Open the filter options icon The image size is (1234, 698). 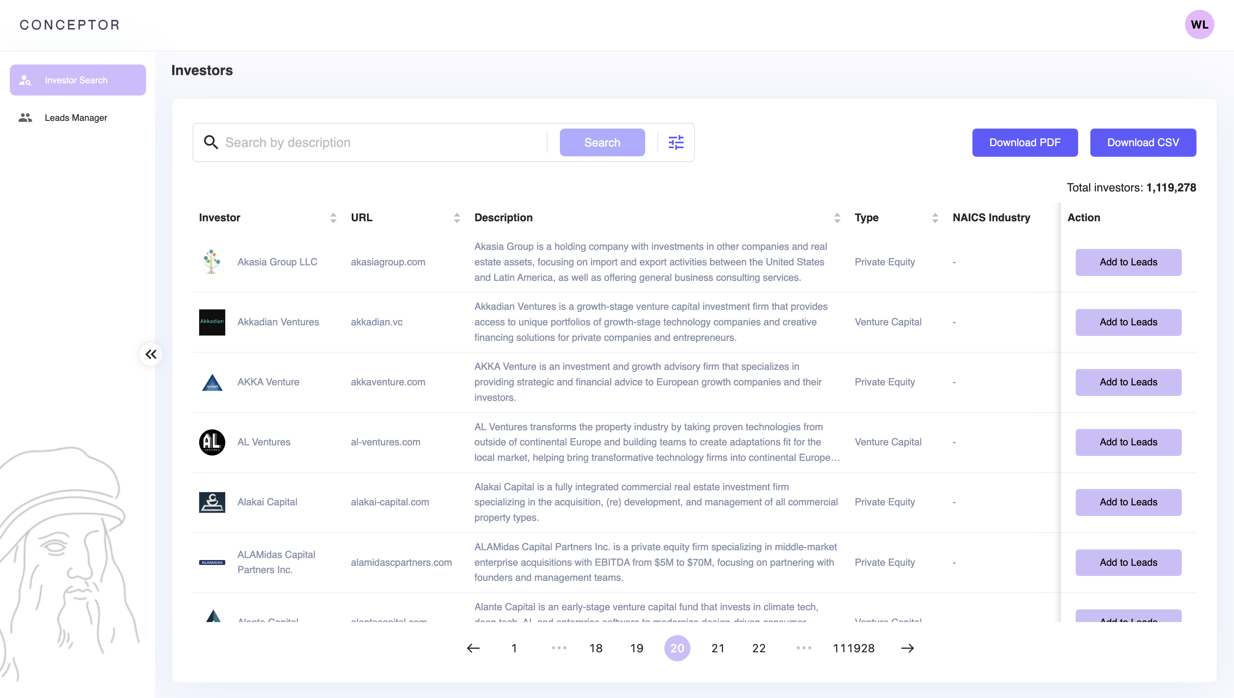[676, 142]
